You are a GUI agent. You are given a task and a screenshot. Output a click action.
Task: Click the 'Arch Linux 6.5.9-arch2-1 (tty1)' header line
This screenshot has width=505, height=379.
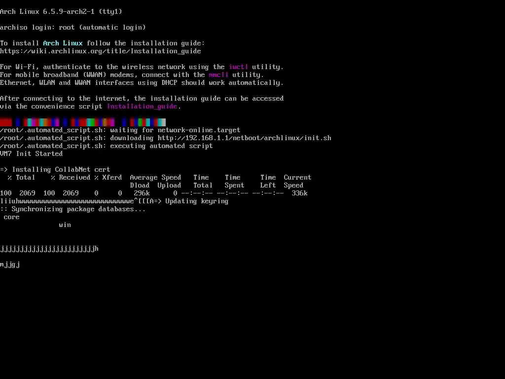pyautogui.click(x=61, y=12)
